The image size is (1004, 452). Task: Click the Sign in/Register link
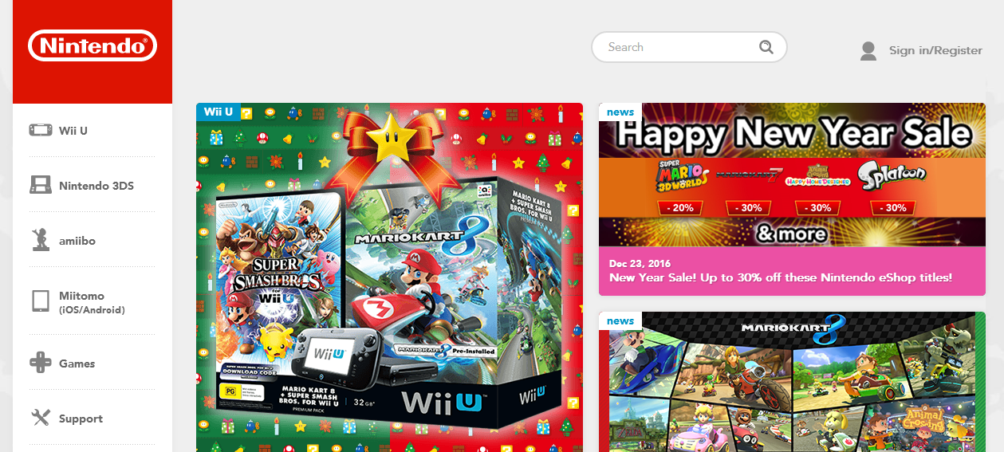[935, 50]
